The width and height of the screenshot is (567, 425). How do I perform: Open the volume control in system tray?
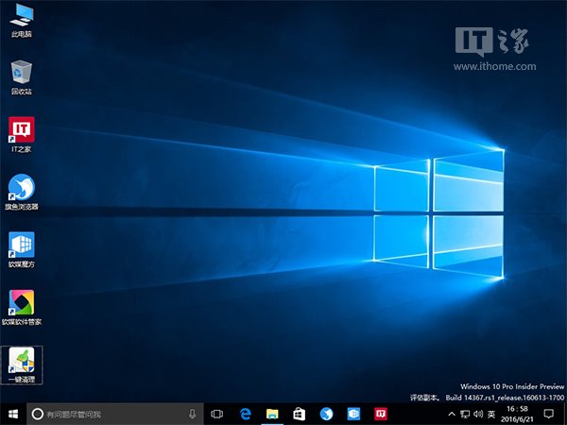(478, 414)
